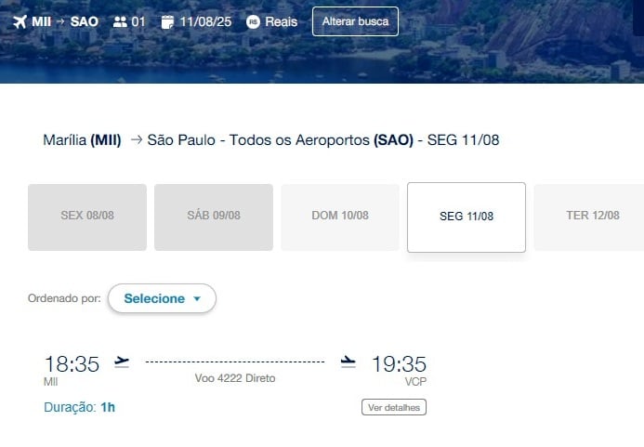
Task: Click the Reais currency label
Action: pos(282,21)
